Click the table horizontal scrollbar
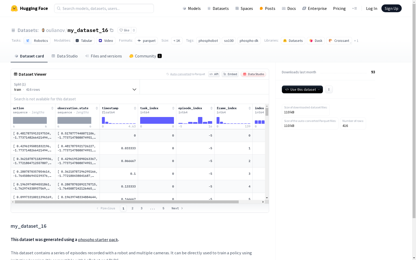The image size is (416, 260). click(127, 202)
